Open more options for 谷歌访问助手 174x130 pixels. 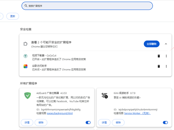[x=166, y=66]
